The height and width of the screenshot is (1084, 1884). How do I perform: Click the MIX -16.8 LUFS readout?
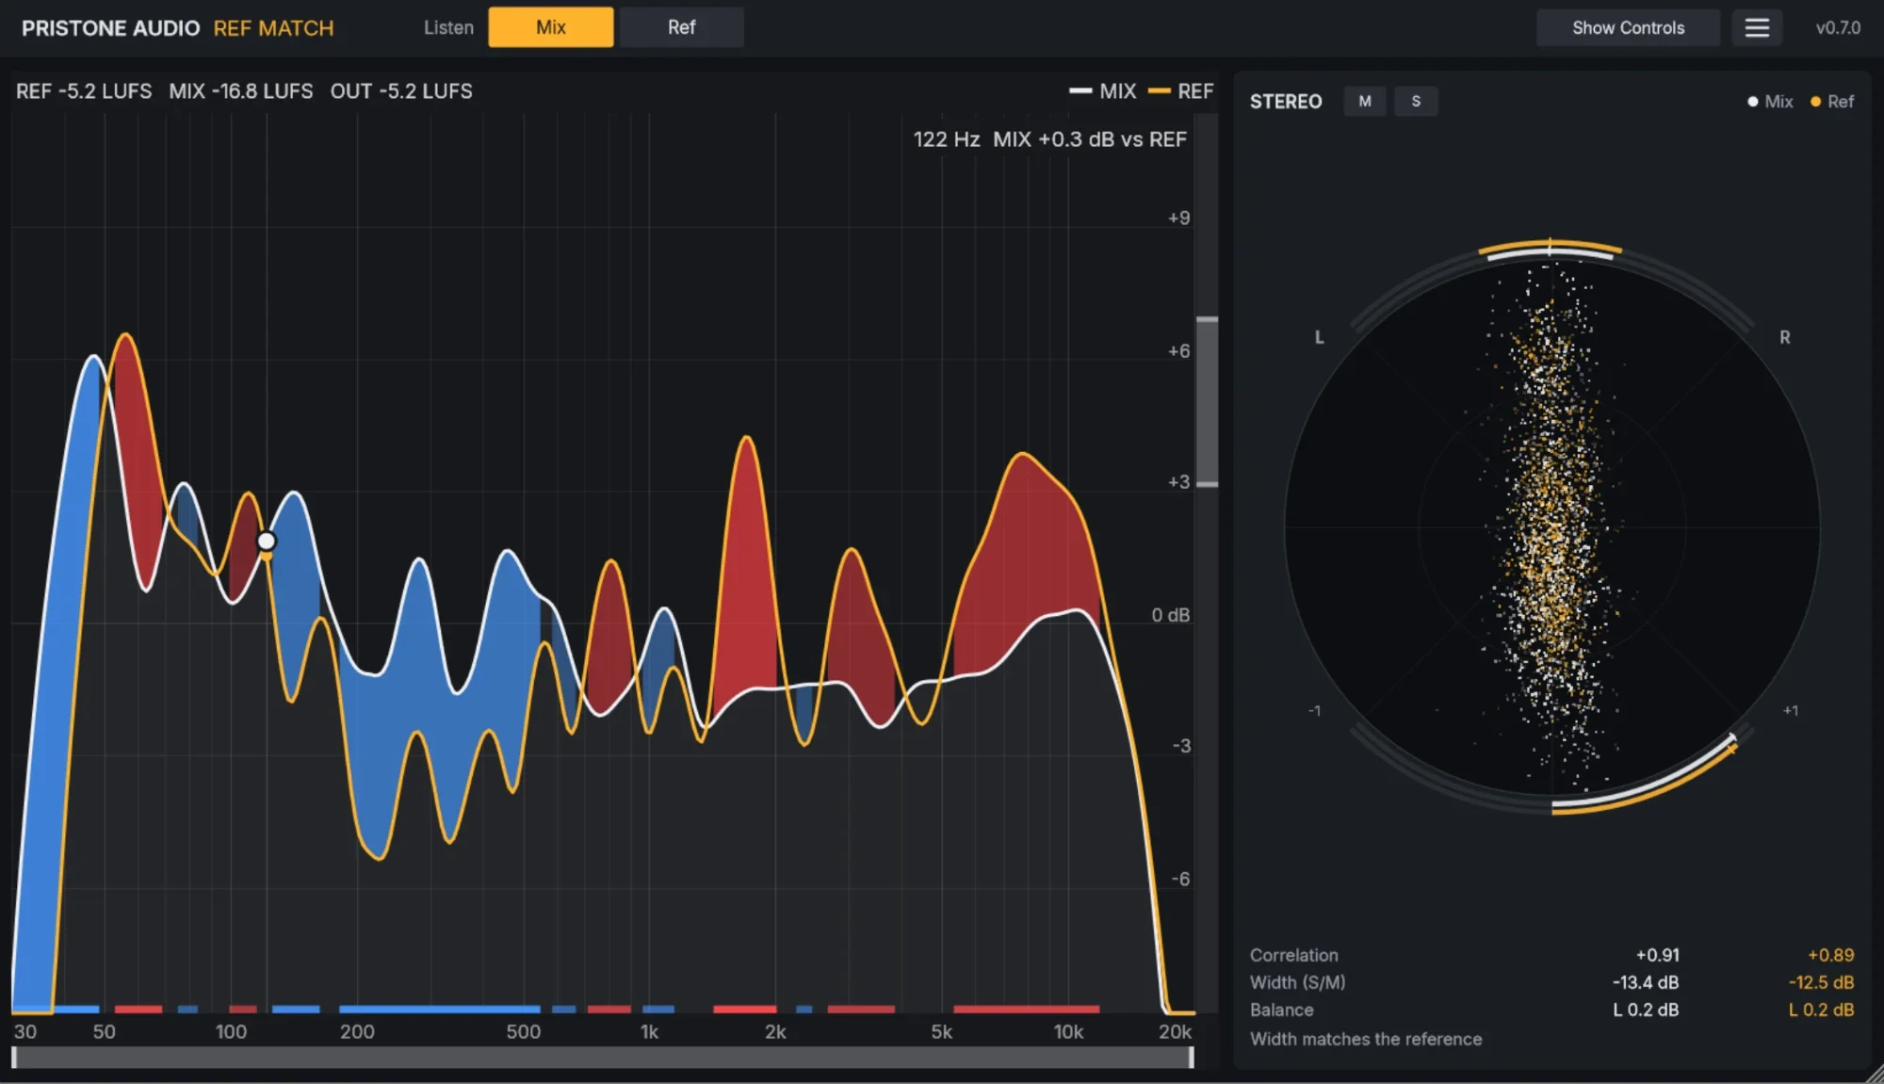(241, 91)
